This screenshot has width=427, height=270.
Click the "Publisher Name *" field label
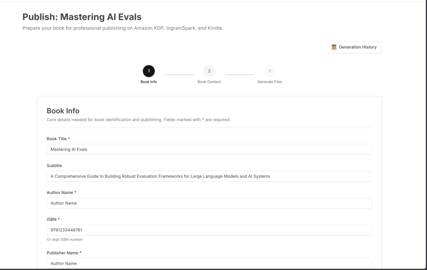pos(64,253)
